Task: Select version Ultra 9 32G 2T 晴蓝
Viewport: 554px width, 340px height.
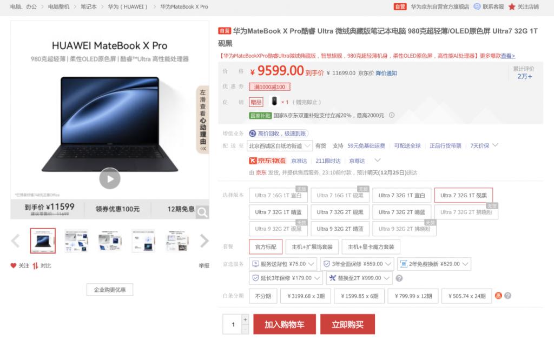Action: (x=340, y=229)
